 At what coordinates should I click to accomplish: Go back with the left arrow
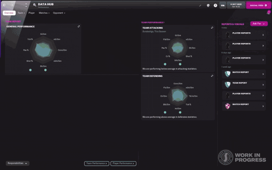[4, 5]
